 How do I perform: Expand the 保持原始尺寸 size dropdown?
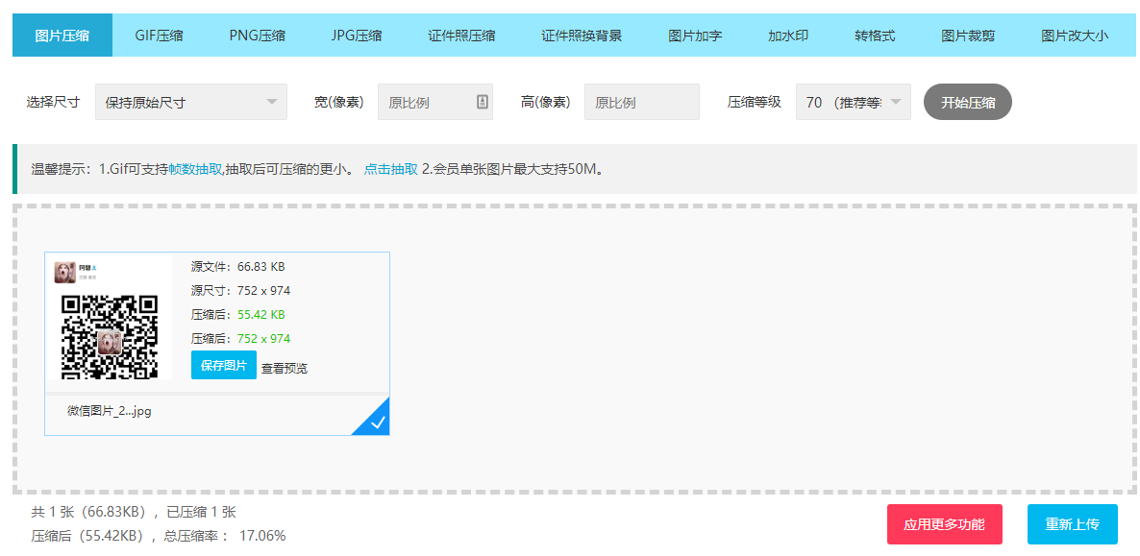pos(191,103)
